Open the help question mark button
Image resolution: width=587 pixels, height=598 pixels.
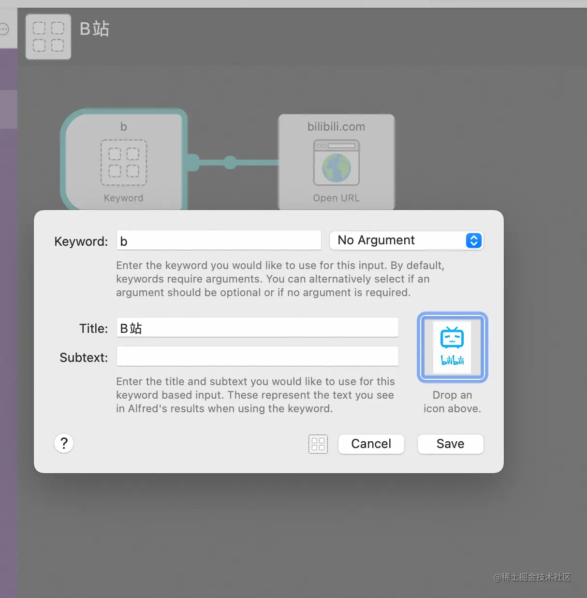click(x=64, y=443)
